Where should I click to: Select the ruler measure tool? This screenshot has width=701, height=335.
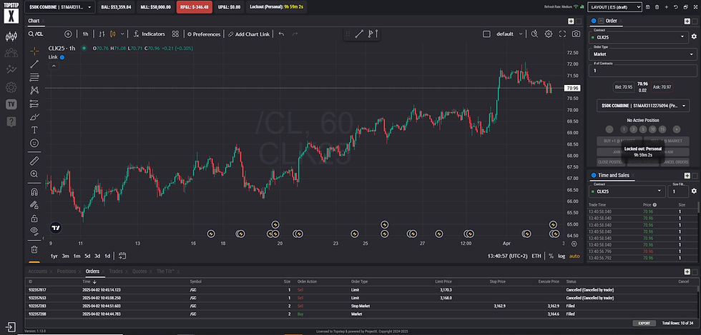click(34, 161)
